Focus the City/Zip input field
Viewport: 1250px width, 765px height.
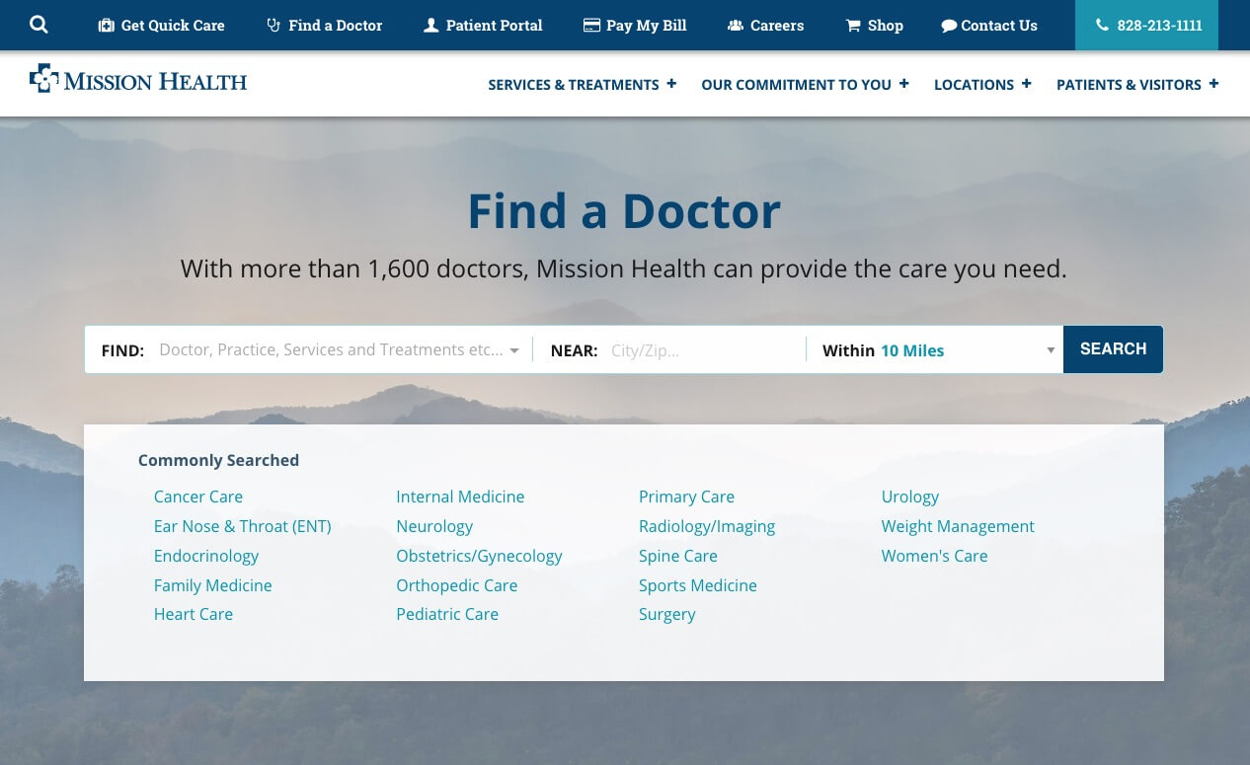(x=703, y=350)
